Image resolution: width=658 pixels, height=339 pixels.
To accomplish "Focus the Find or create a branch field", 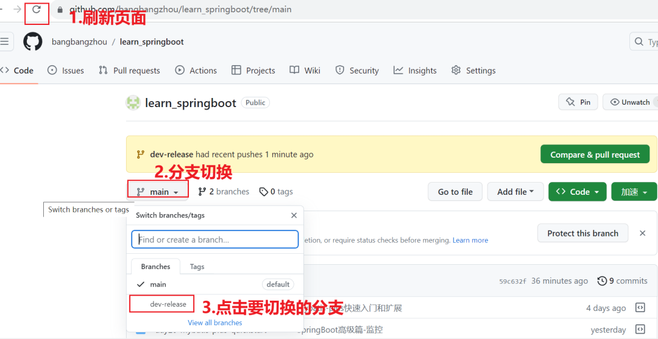I will point(215,240).
